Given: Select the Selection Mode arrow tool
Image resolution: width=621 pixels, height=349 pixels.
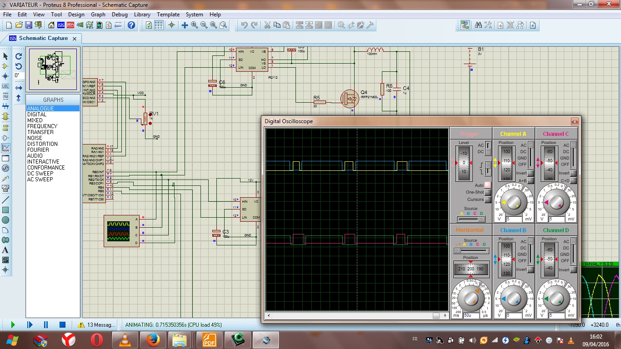Looking at the screenshot, I should (x=5, y=56).
